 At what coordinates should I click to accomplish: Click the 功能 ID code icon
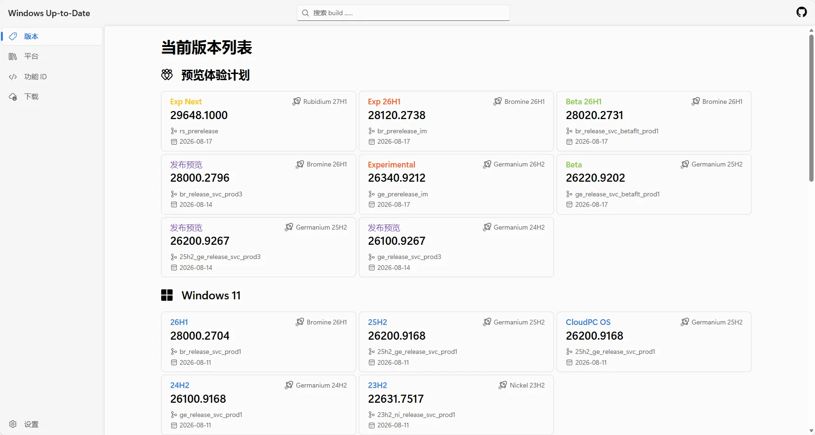click(13, 76)
